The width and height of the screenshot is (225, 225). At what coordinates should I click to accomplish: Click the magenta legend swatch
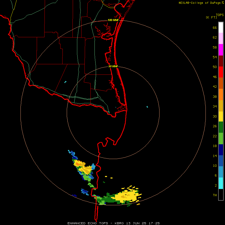(221, 50)
